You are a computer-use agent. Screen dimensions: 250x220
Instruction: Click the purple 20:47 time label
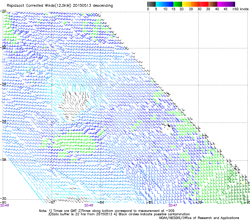tap(173, 205)
